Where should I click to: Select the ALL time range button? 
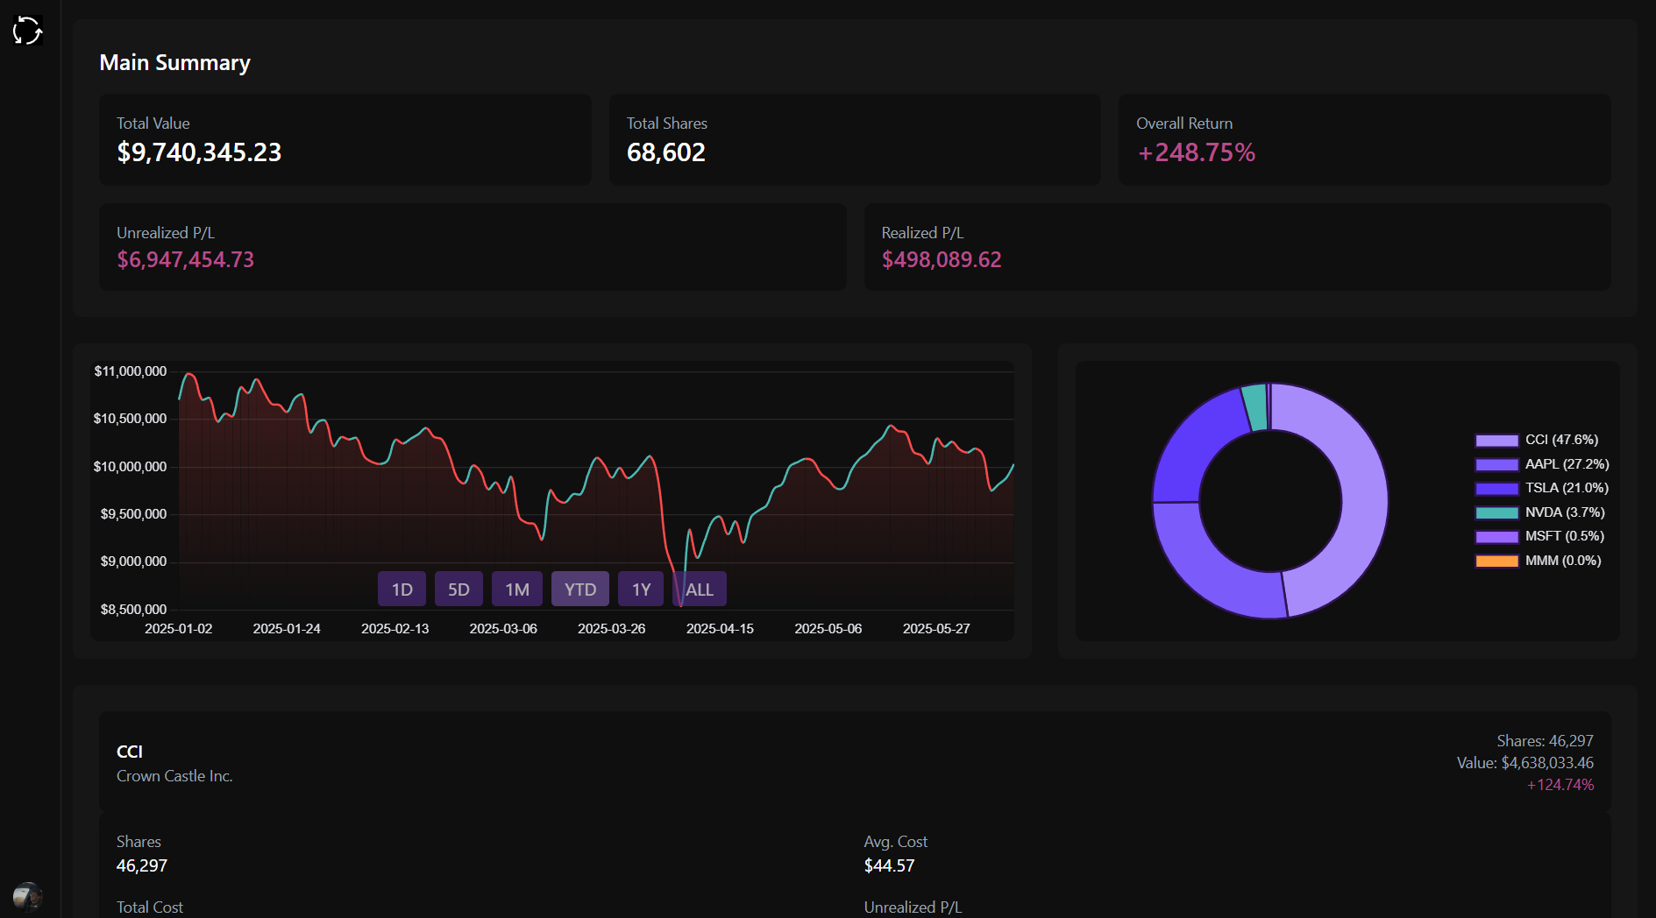699,589
